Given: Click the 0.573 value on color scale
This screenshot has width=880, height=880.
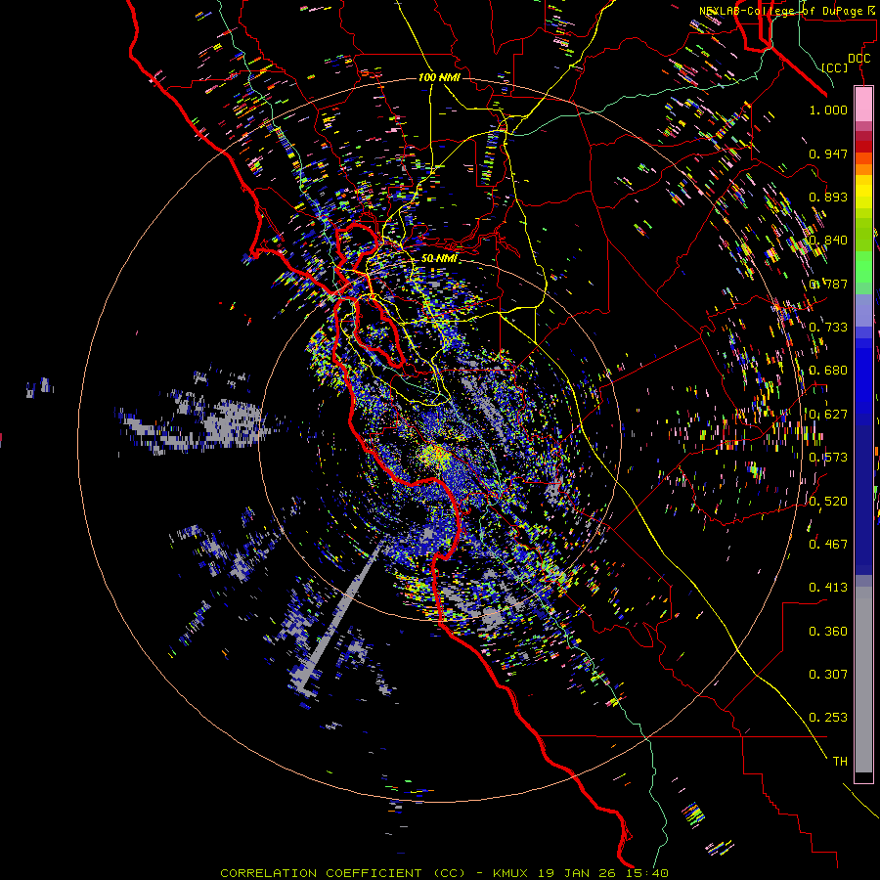Looking at the screenshot, I should point(828,458).
